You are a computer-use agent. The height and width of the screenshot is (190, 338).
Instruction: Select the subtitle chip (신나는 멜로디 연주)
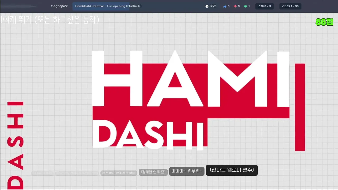point(232,170)
